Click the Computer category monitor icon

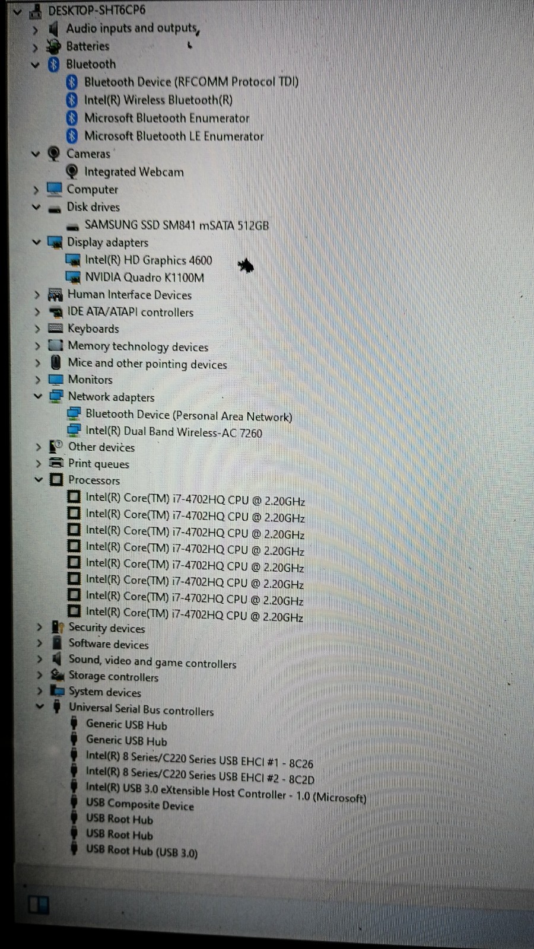(x=55, y=189)
